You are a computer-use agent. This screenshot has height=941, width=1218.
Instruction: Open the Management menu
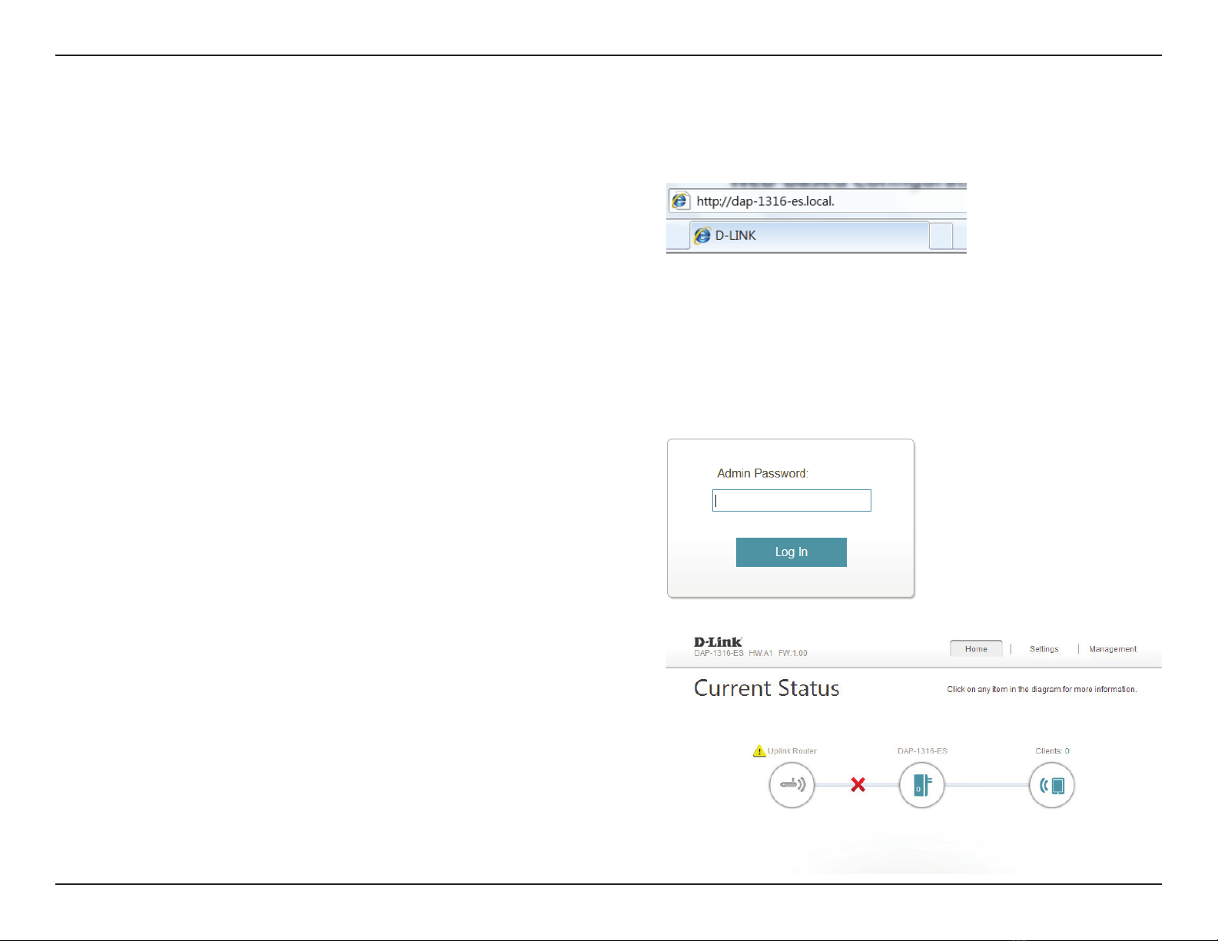click(x=1113, y=649)
